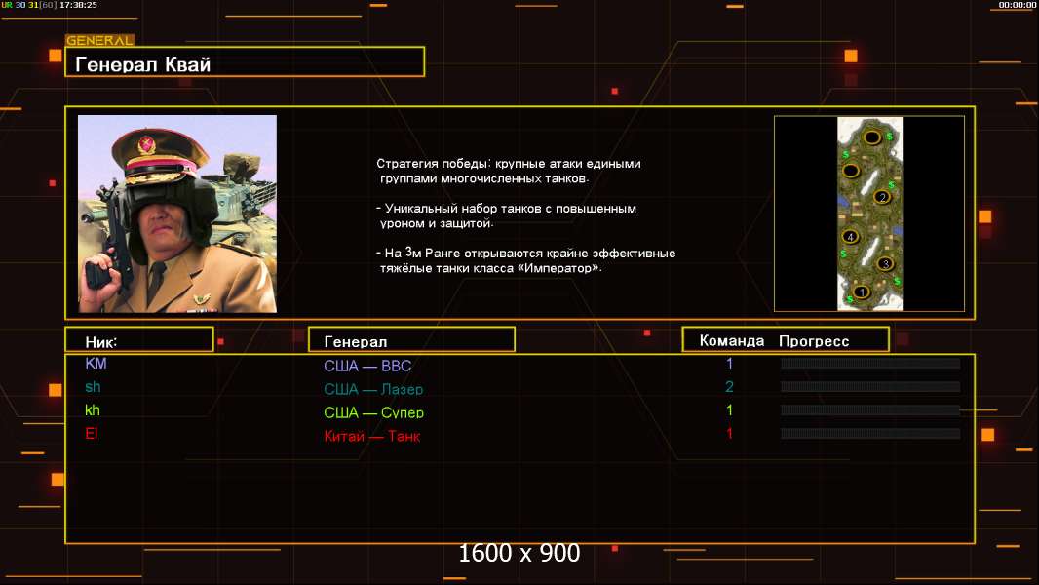Click team number in KM's row
The image size is (1039, 585).
click(x=729, y=363)
